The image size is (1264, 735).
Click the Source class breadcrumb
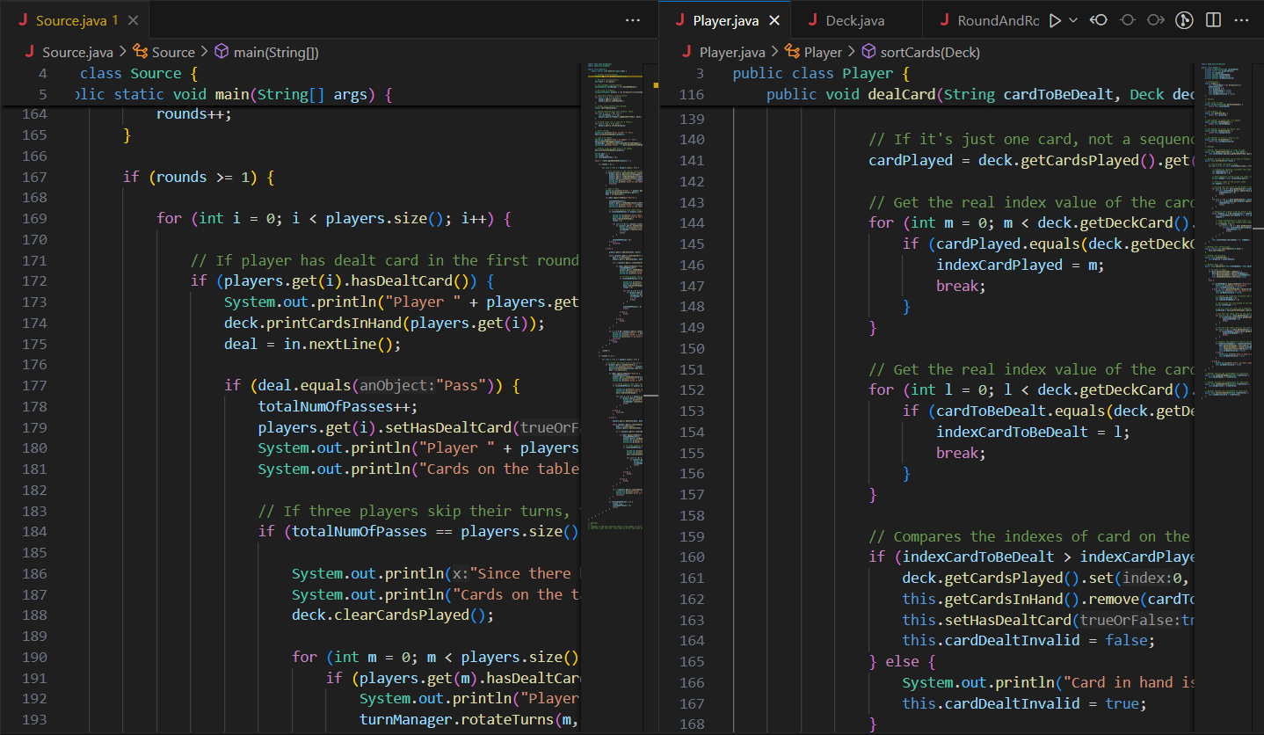[173, 53]
